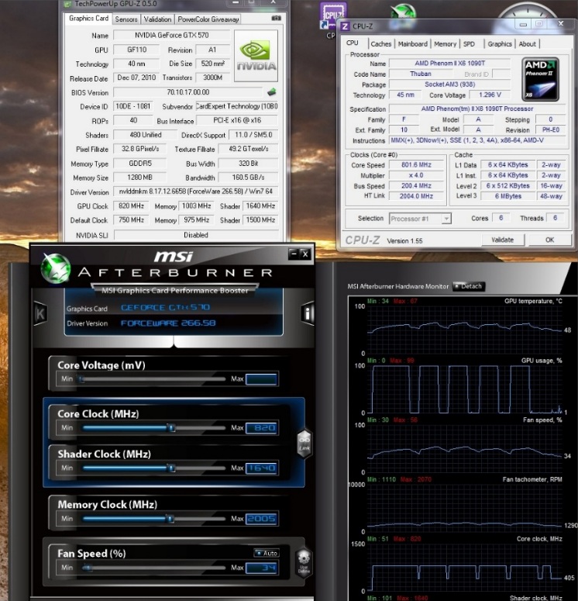Toggle the fan speed Auto button
The width and height of the screenshot is (578, 601).
click(x=267, y=553)
